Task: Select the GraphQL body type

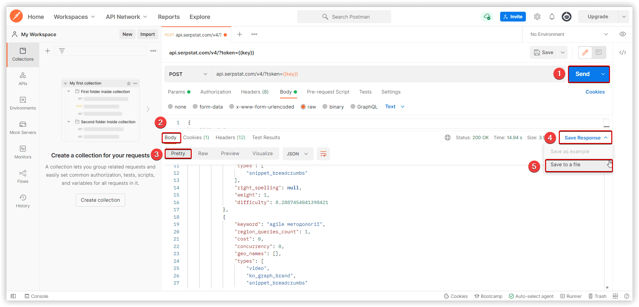Action: 364,107
